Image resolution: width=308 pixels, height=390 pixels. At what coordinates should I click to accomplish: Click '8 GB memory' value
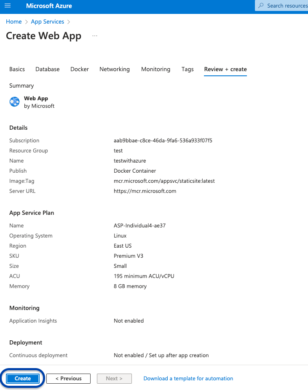pyautogui.click(x=130, y=286)
